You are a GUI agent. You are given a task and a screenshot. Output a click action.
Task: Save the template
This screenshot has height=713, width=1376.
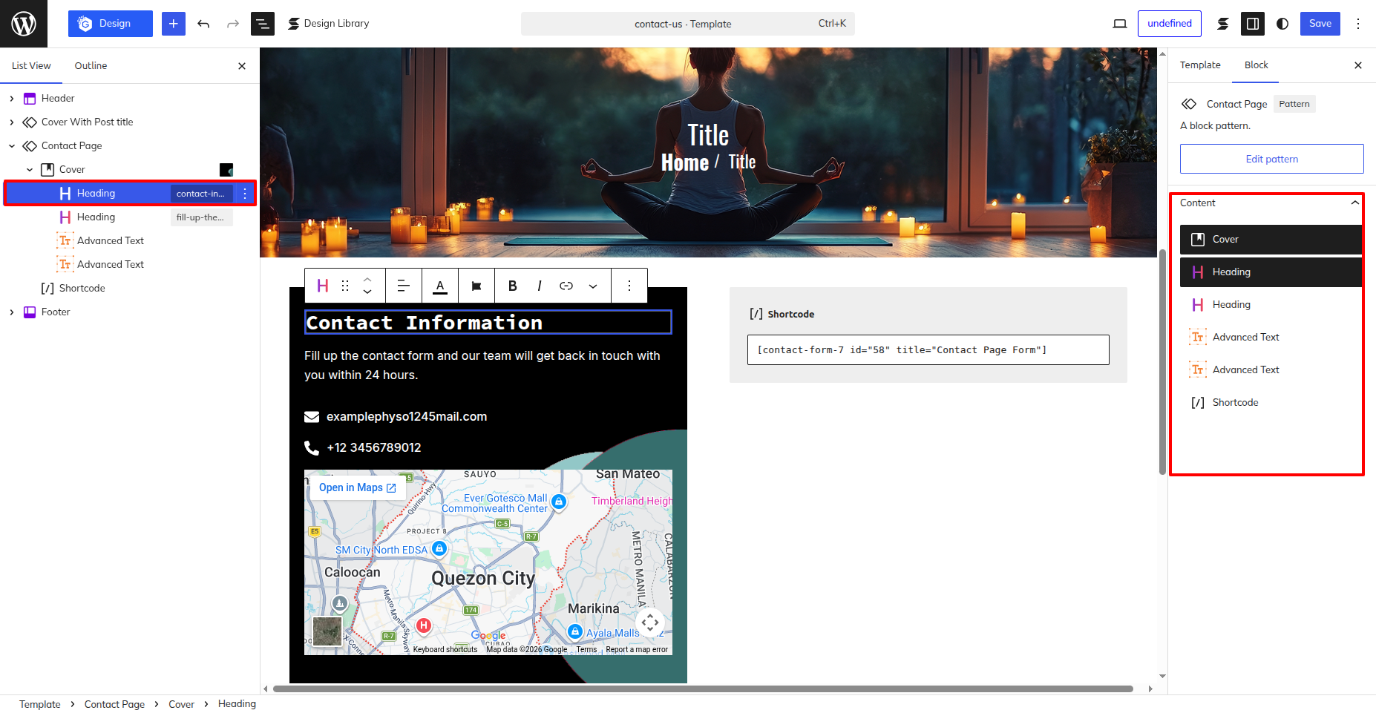coord(1320,24)
